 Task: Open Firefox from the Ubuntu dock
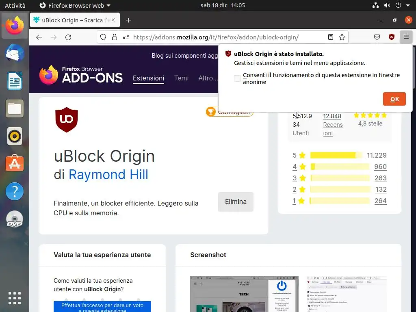pyautogui.click(x=15, y=26)
